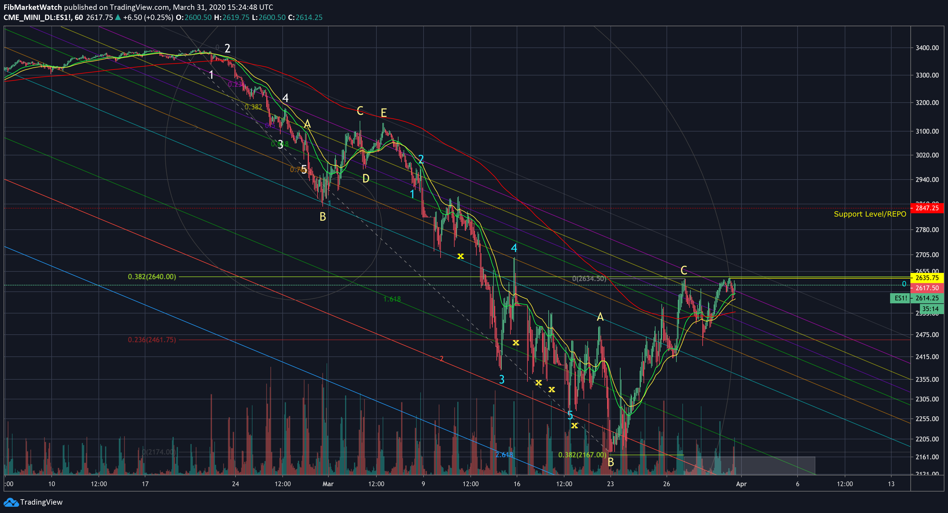Select the gray shaded rectangle at bottom right
948x513 pixels.
[749, 466]
